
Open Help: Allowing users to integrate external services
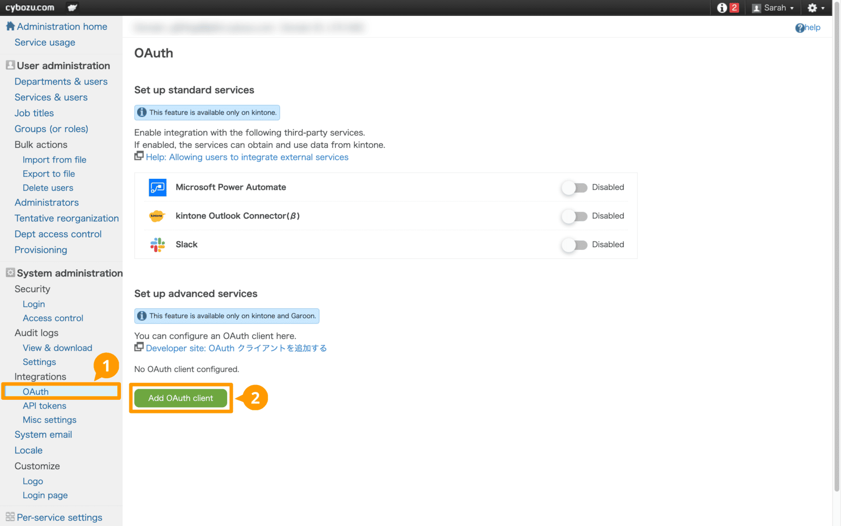(247, 157)
